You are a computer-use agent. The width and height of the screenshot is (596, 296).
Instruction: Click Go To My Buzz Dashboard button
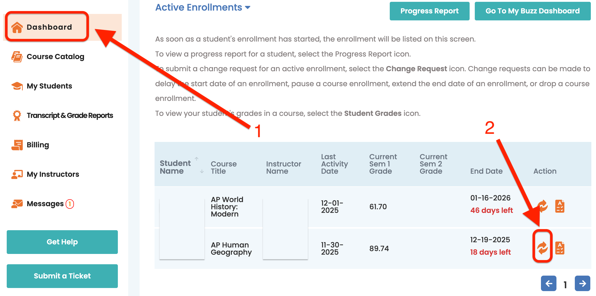[x=532, y=11]
